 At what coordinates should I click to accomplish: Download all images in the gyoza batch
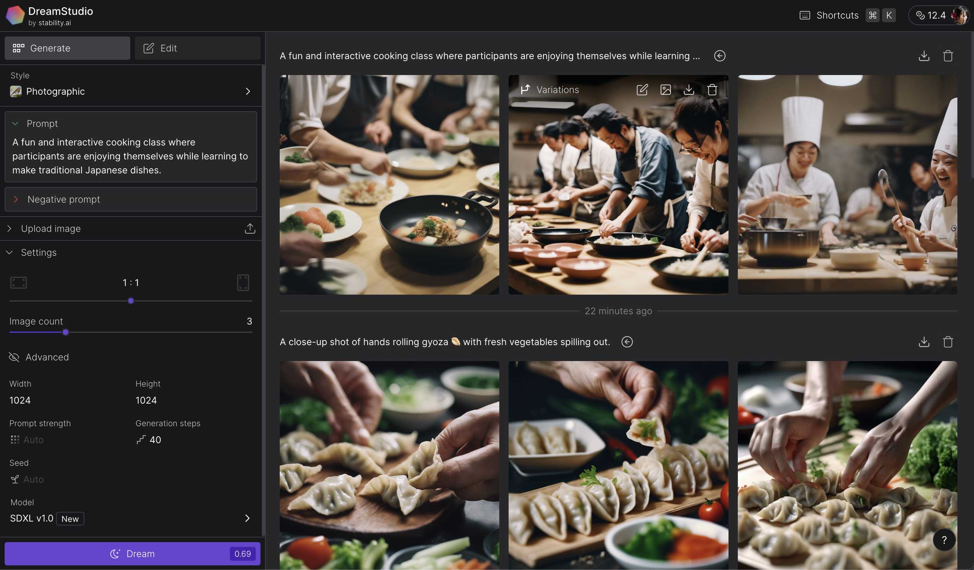[x=924, y=342]
